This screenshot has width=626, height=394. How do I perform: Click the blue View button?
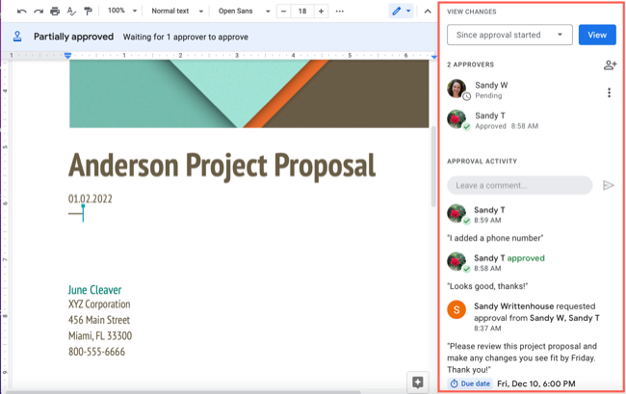pos(597,35)
